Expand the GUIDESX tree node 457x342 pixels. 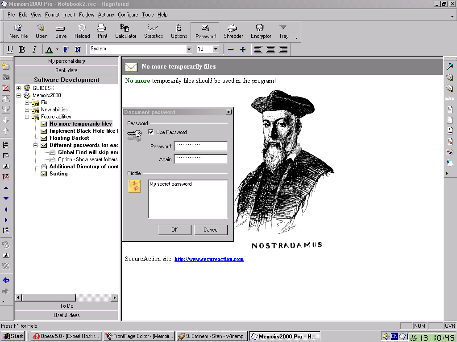coord(18,88)
